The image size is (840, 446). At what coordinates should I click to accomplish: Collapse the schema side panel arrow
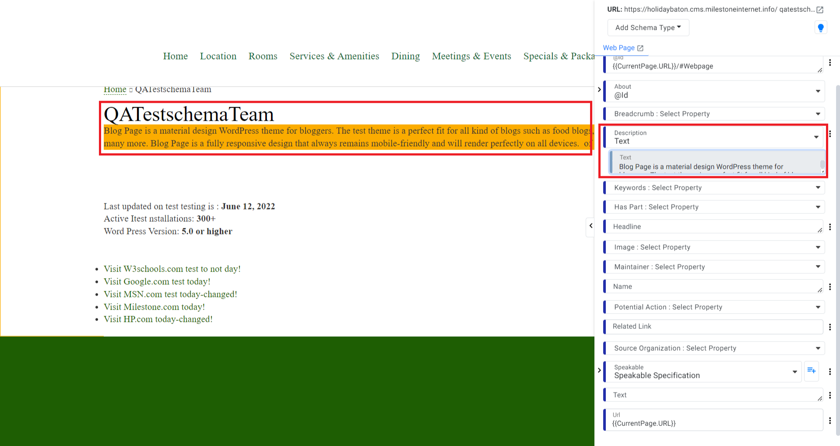coord(590,226)
